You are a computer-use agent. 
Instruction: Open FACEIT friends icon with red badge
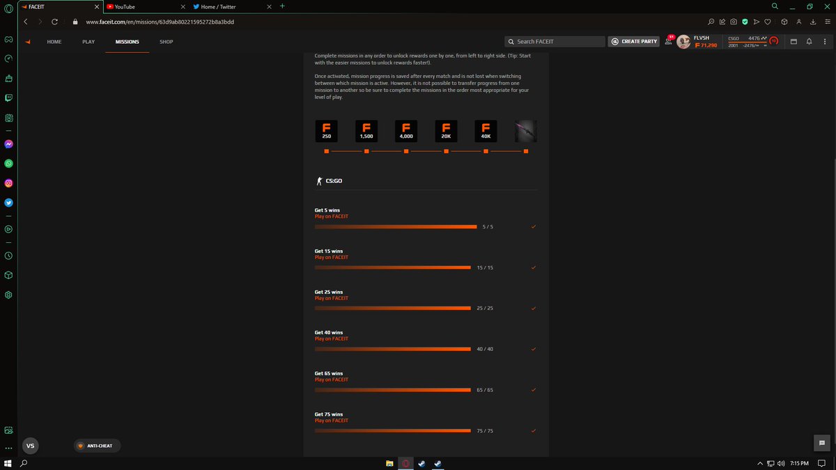(670, 41)
